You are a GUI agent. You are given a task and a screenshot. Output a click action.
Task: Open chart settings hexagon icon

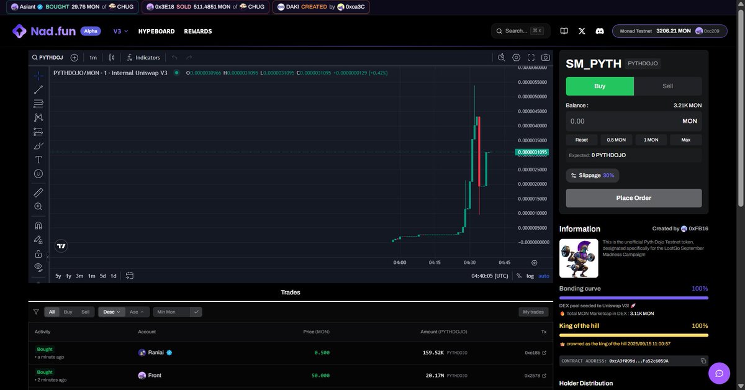tap(516, 57)
